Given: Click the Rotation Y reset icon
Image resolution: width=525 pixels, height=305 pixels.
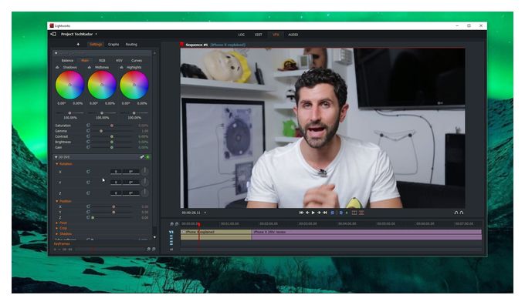Looking at the screenshot, I should (x=88, y=183).
